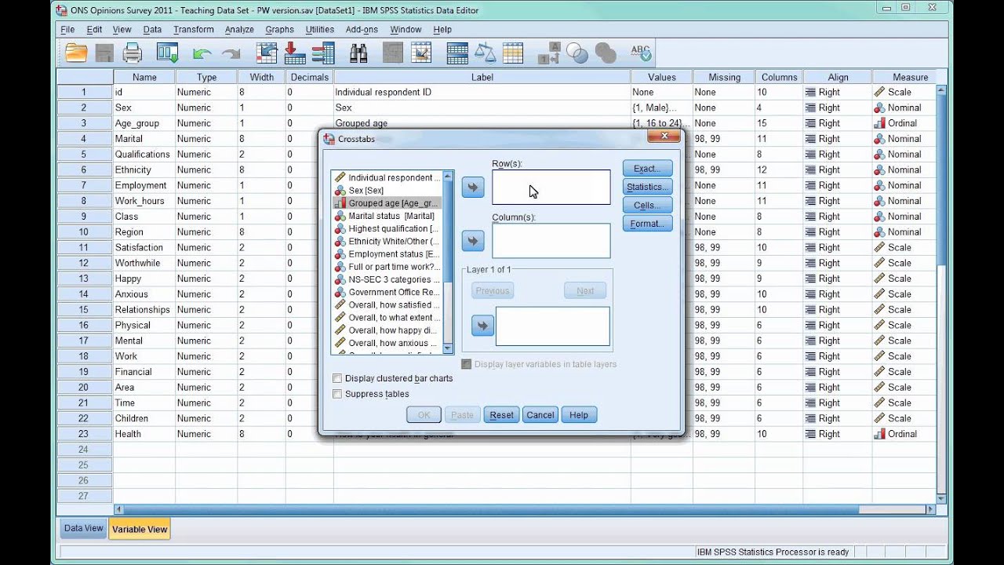
Task: Move variable to Column(s) arrow button
Action: coord(473,241)
